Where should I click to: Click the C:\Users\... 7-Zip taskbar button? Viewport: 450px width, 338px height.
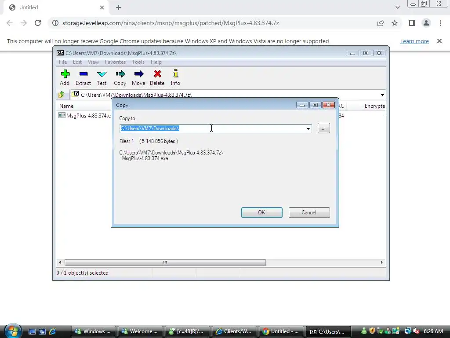329,331
